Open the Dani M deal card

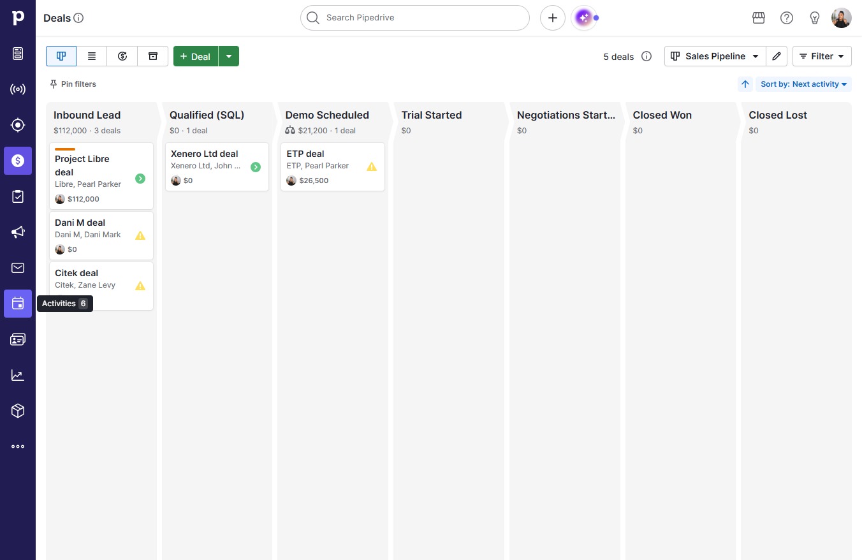[101, 235]
